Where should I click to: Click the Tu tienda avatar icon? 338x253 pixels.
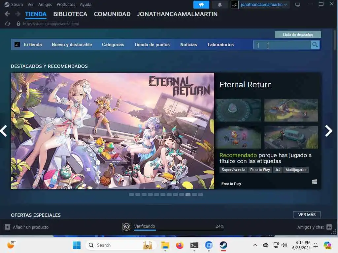17,44
